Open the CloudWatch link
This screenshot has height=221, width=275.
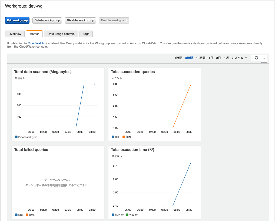click(x=35, y=43)
